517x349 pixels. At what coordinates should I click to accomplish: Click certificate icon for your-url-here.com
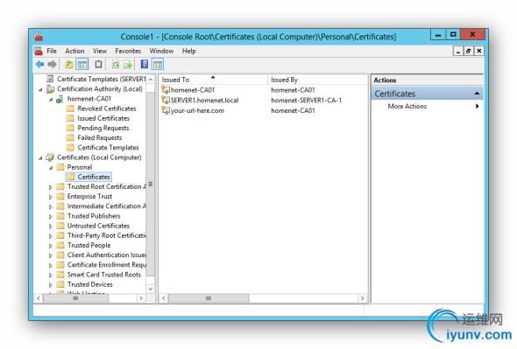coord(166,110)
